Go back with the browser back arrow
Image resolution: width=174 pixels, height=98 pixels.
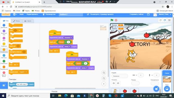click(x=3, y=7)
